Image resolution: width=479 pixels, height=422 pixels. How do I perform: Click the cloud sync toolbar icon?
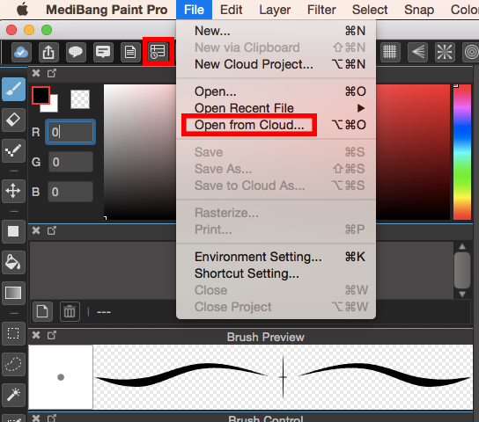click(21, 52)
